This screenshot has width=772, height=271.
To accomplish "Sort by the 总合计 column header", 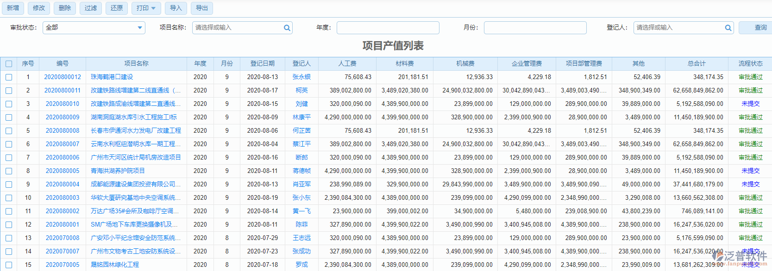I will pyautogui.click(x=696, y=64).
